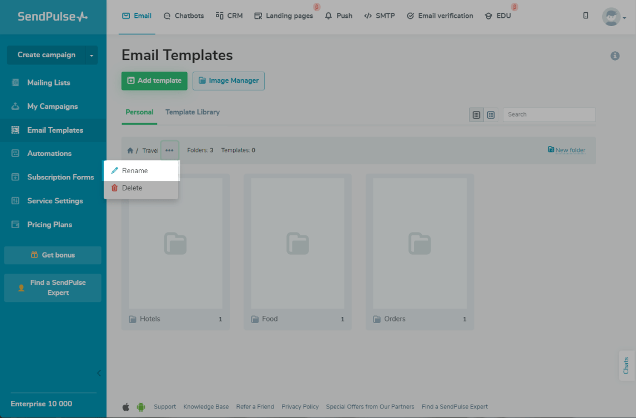Open SMTP in the top navigation
This screenshot has height=418, width=636.
[380, 16]
